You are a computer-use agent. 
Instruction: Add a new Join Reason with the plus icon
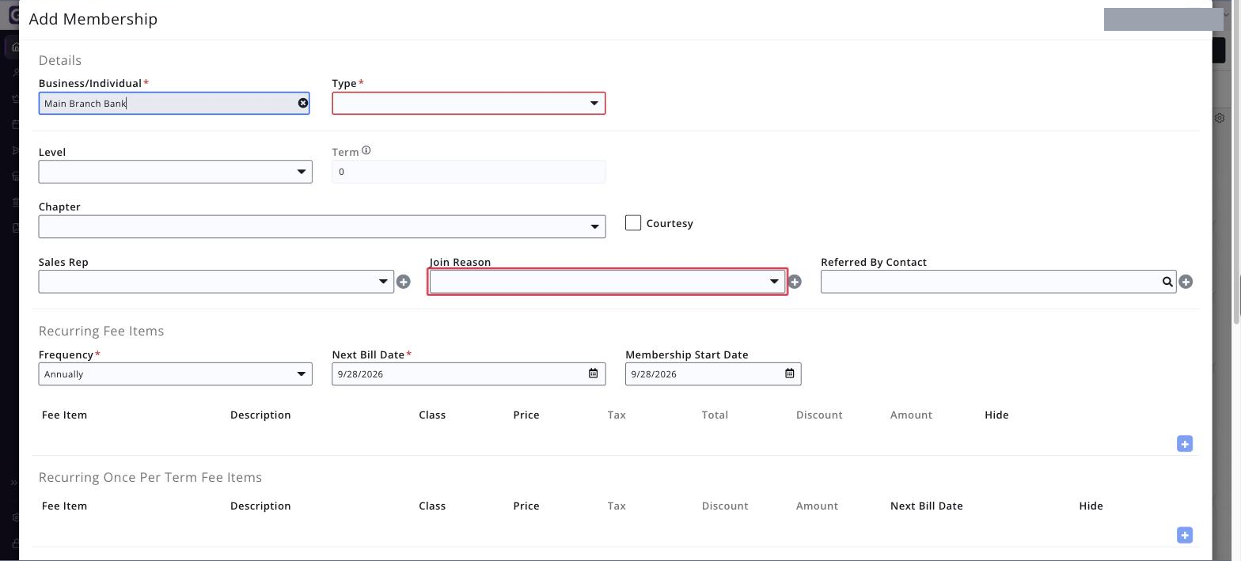795,282
